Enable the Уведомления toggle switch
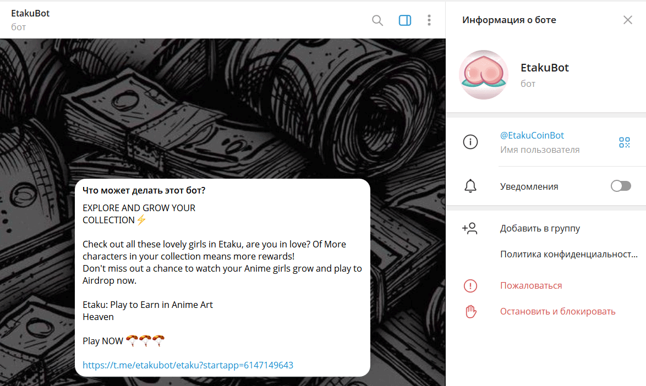Image resolution: width=646 pixels, height=386 pixels. [621, 186]
